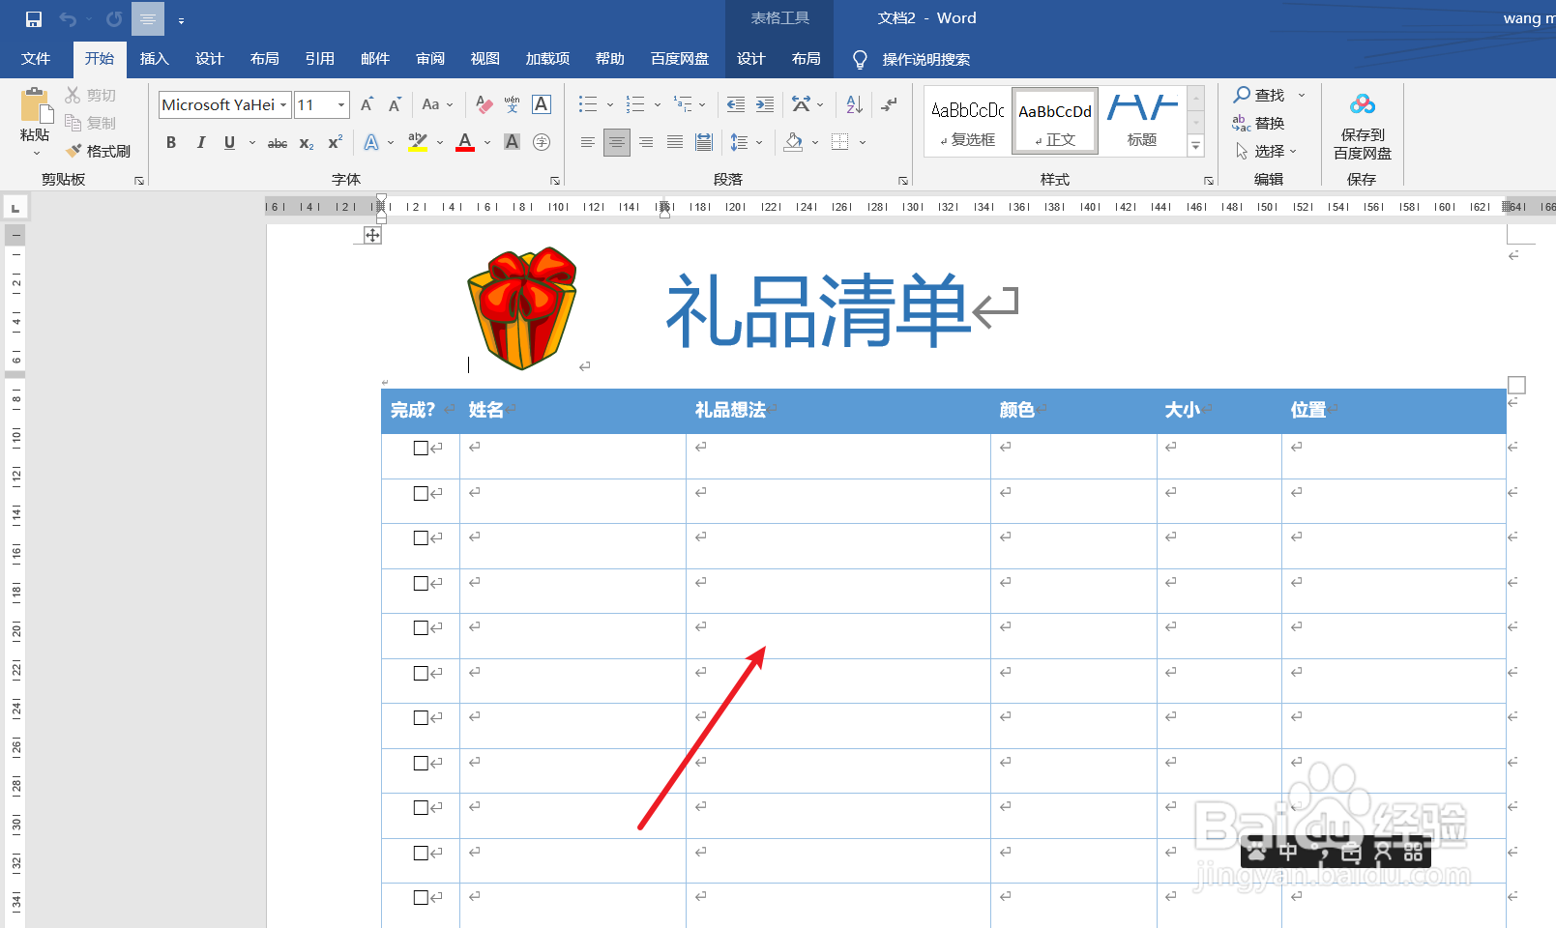Click the table move handle above the gift image
The width and height of the screenshot is (1556, 928).
[372, 235]
